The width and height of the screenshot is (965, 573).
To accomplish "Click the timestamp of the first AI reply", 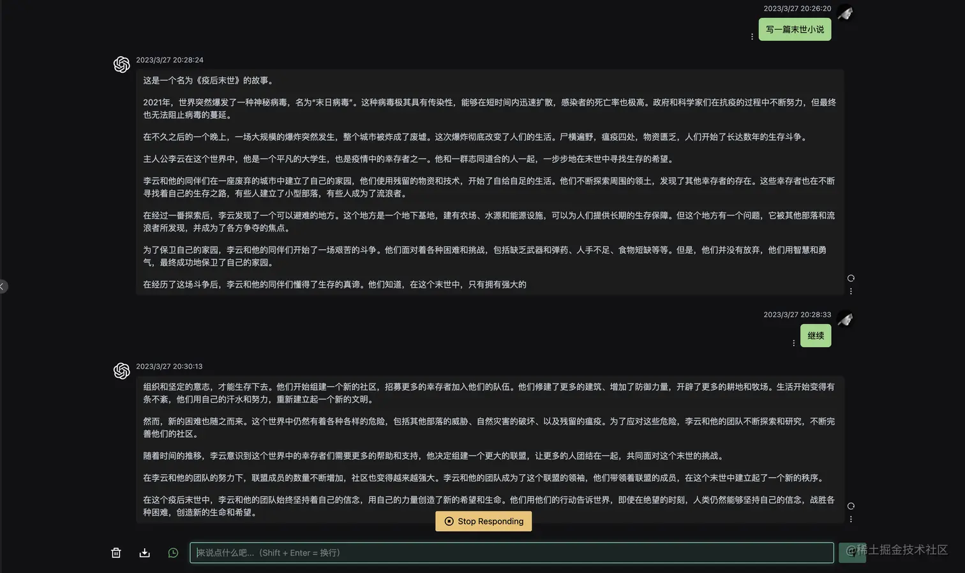I will [169, 60].
